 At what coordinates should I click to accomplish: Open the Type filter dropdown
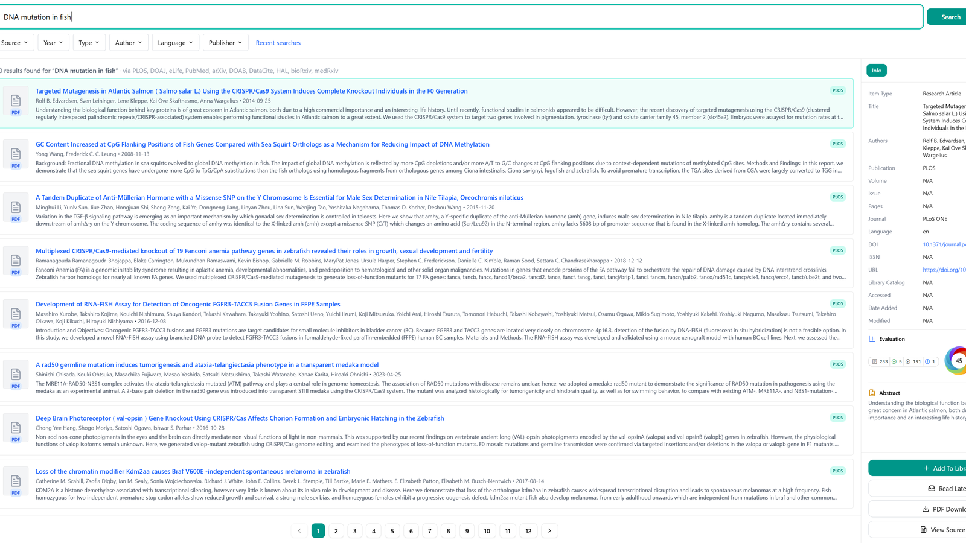click(x=89, y=43)
